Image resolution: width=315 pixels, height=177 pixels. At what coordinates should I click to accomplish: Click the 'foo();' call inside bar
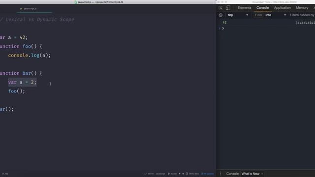[x=16, y=91]
